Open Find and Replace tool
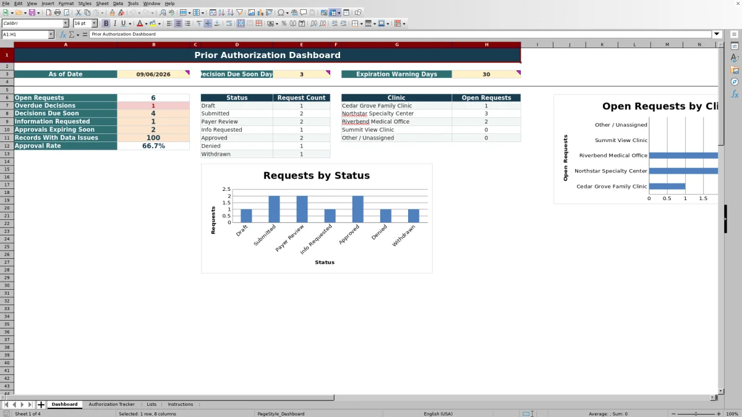 [x=163, y=12]
